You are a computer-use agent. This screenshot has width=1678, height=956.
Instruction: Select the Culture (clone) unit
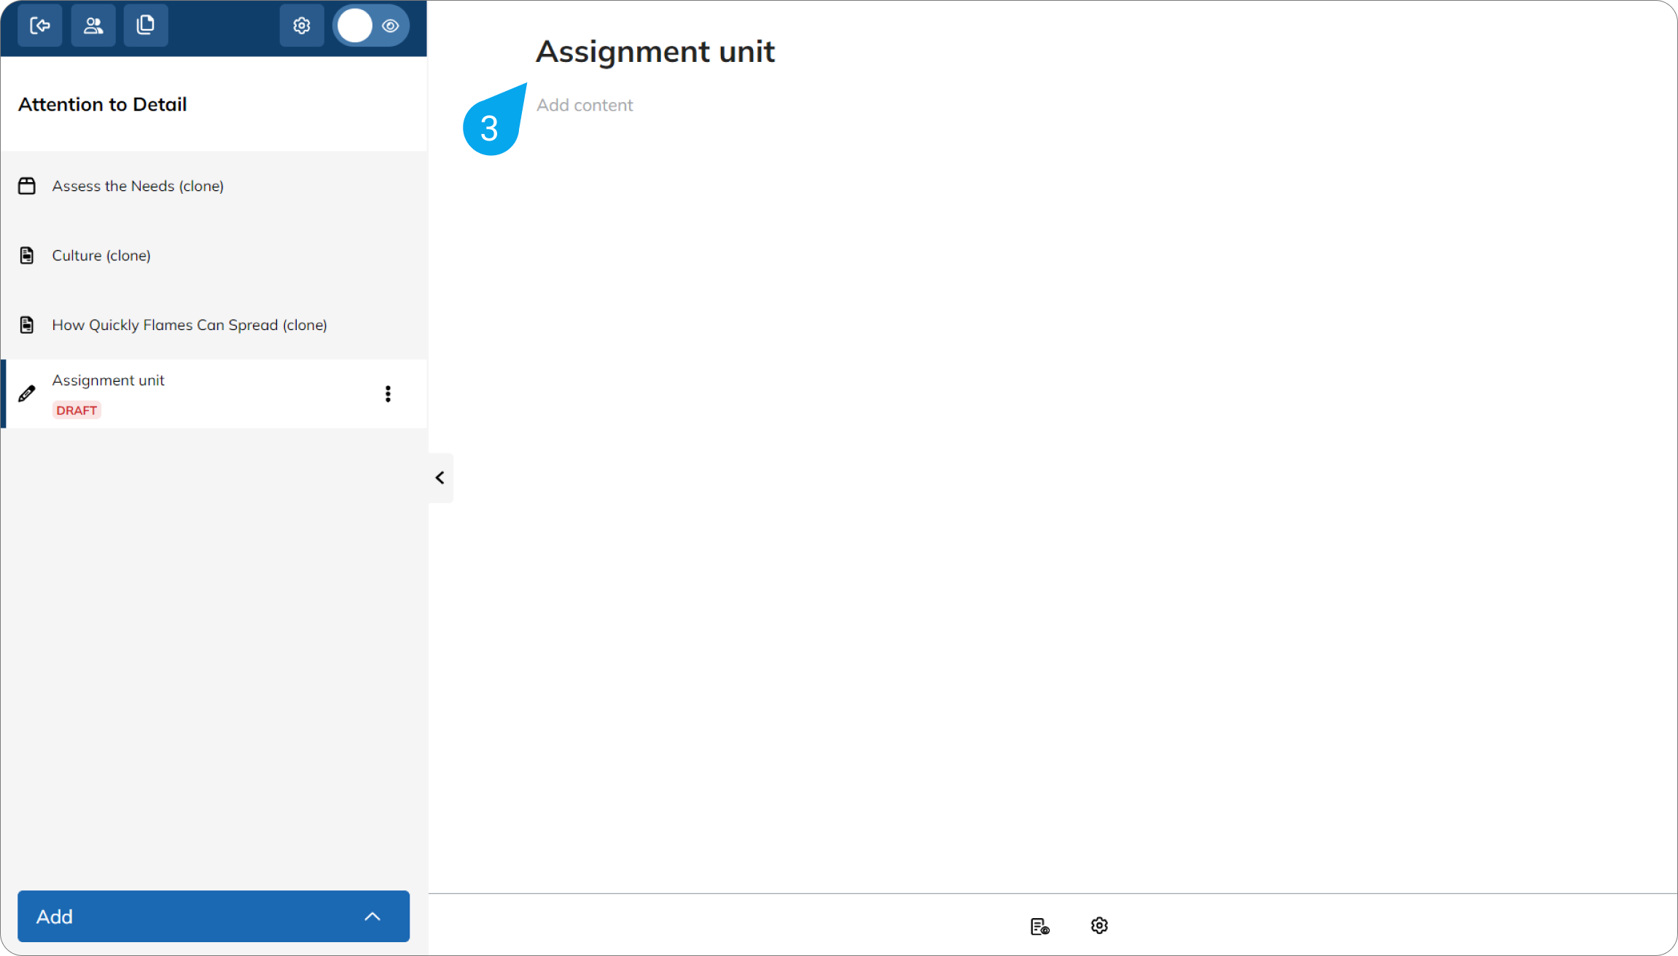101,255
